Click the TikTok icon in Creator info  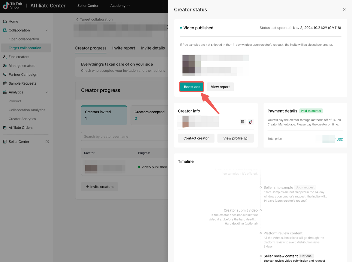point(251,122)
